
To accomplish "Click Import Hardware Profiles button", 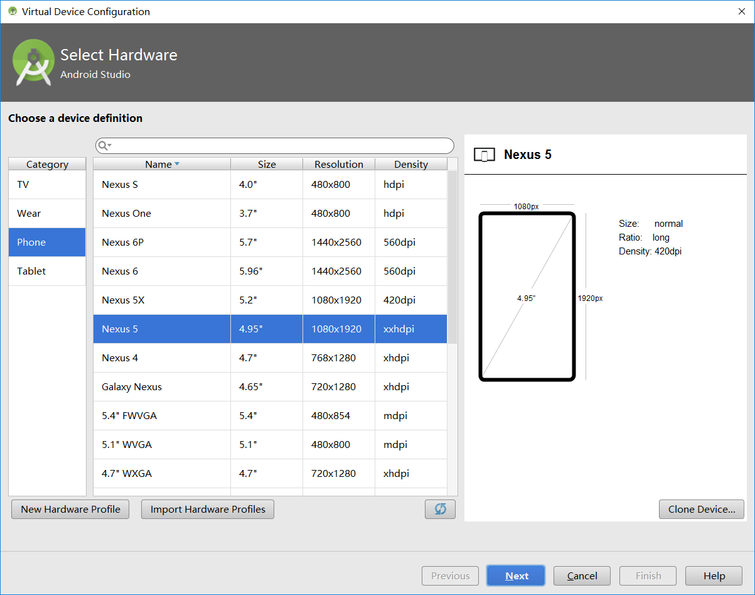I will tap(208, 509).
